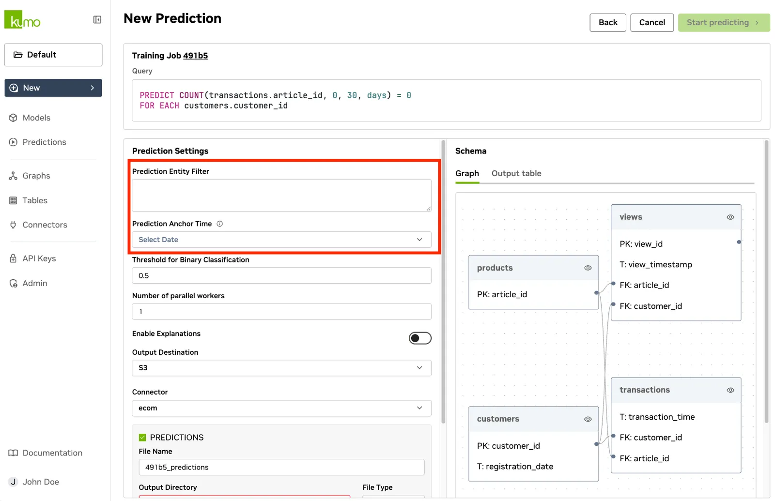775x501 pixels.
Task: Uncheck the PREDICTIONS checkbox
Action: tap(142, 438)
